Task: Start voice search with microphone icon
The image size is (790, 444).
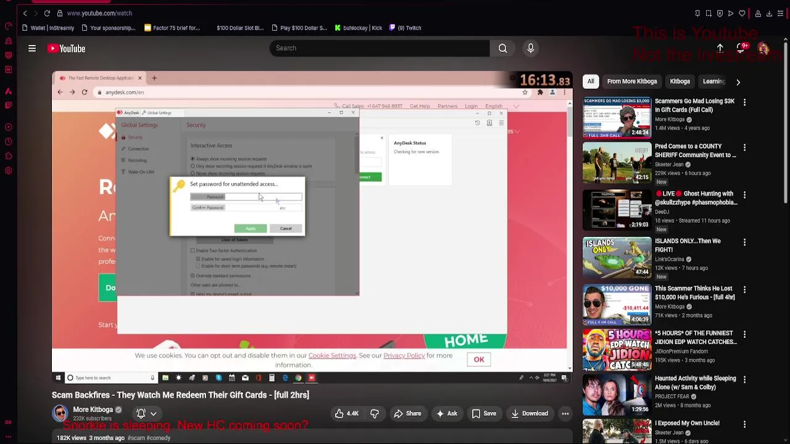Action: click(530, 48)
